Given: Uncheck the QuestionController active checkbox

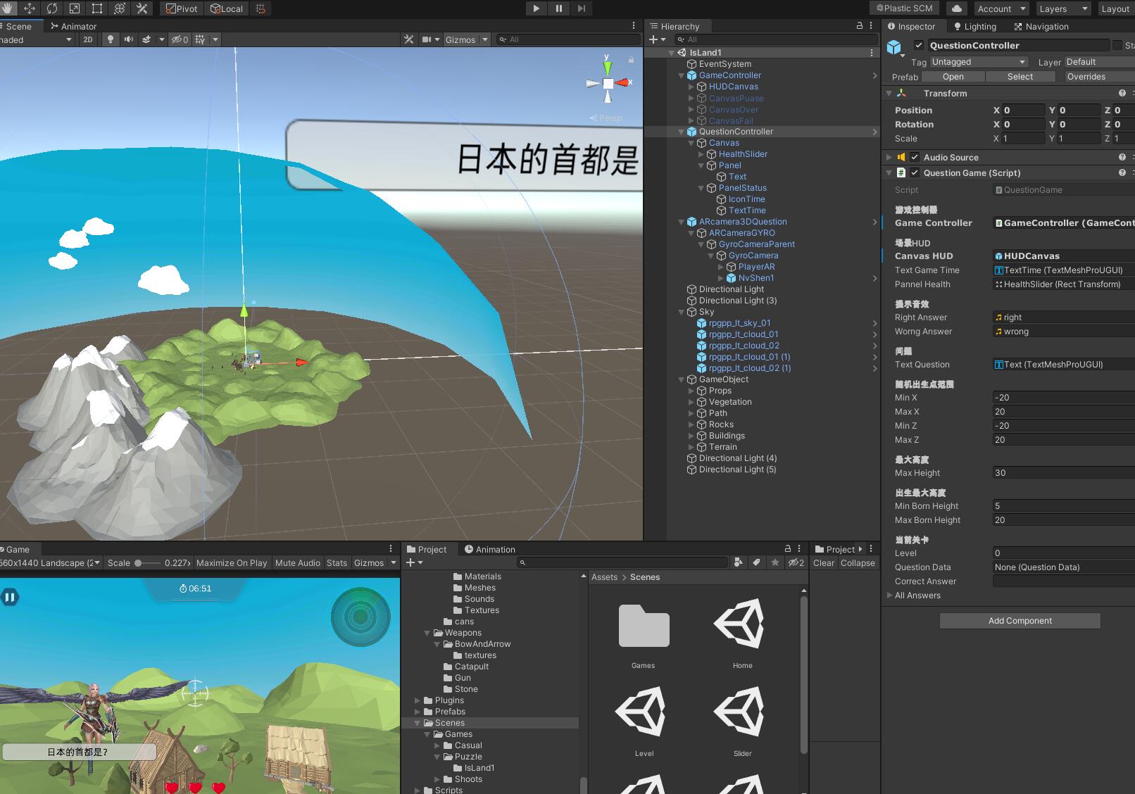Looking at the screenshot, I should click(918, 45).
